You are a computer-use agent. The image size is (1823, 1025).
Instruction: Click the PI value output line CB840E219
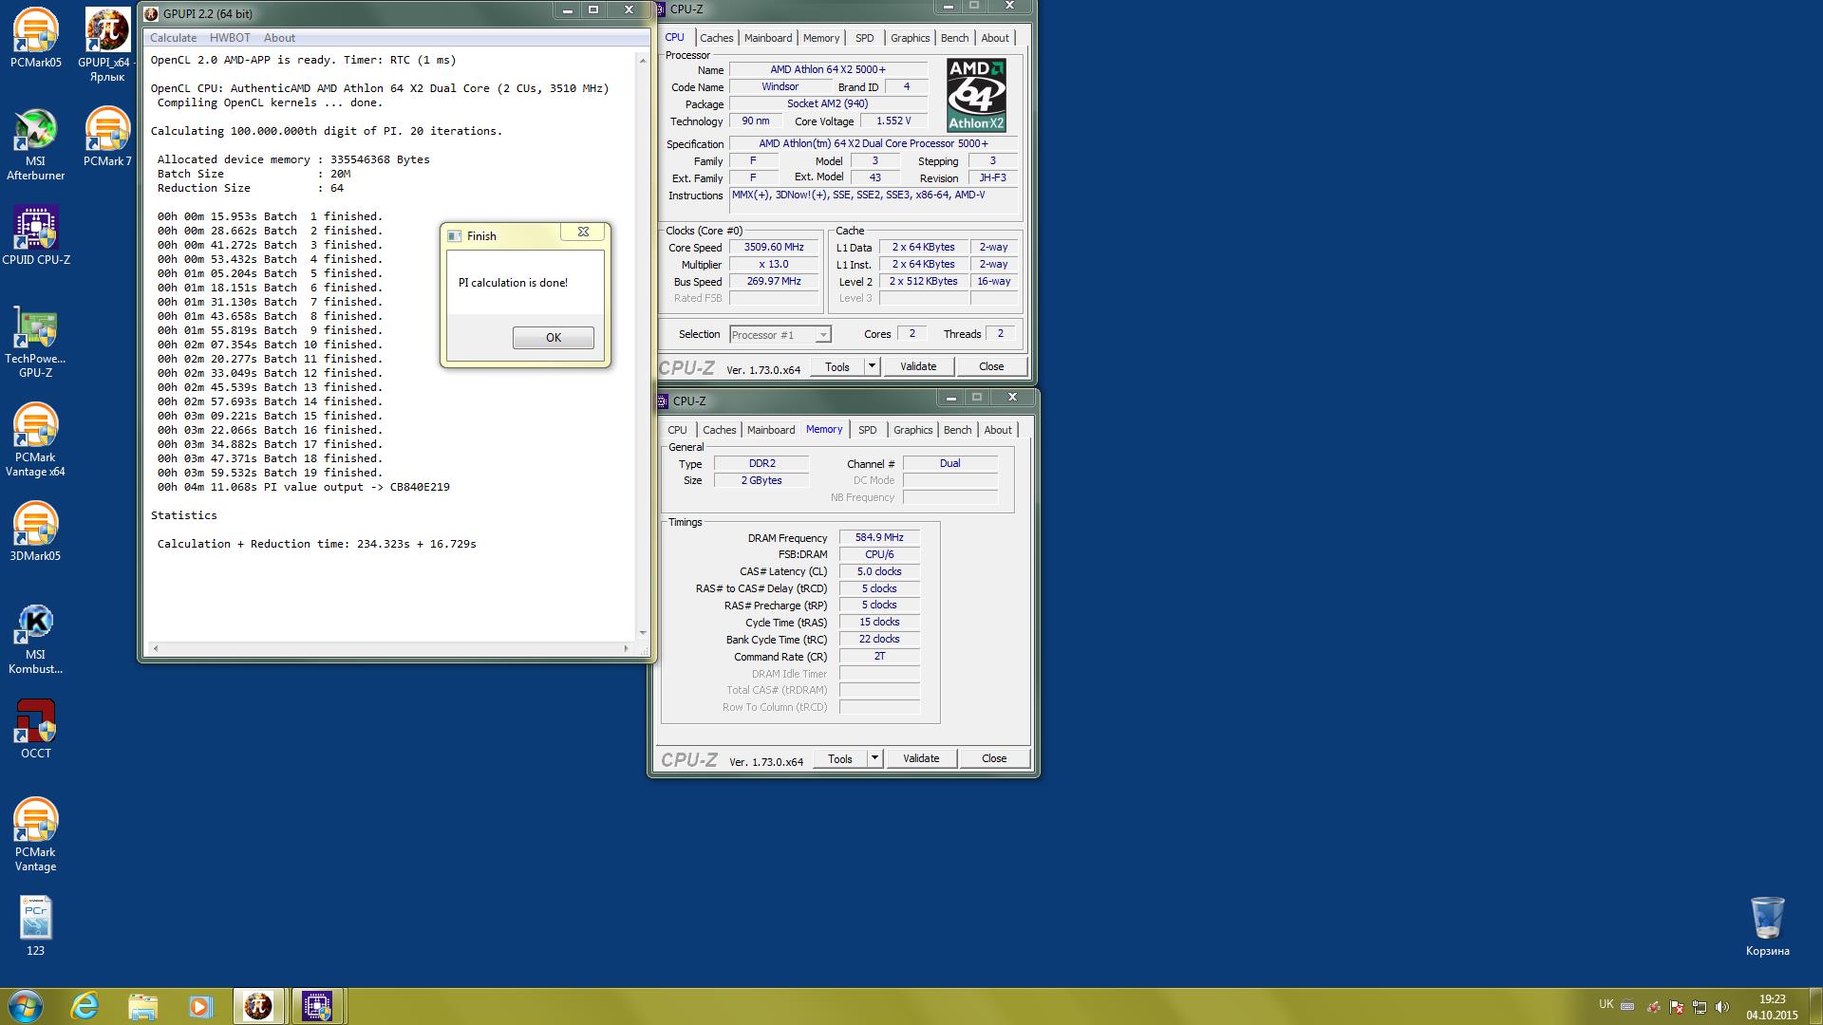click(304, 487)
